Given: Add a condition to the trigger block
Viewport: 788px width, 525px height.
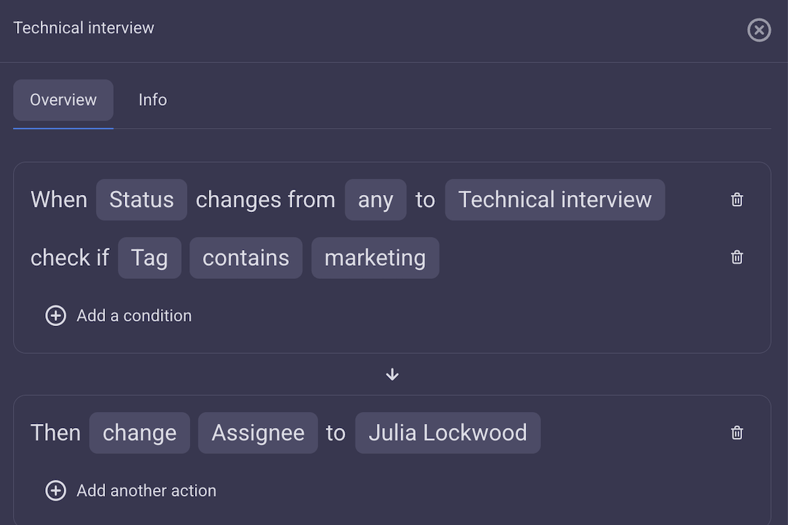Looking at the screenshot, I should (x=118, y=316).
